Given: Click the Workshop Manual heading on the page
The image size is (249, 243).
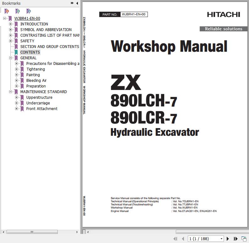Looking at the screenshot, I should coord(169,46).
